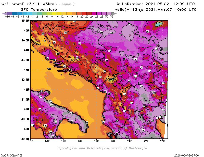
Task: Click the lavender below -10 legend arrow
Action: click(x=5, y=13)
